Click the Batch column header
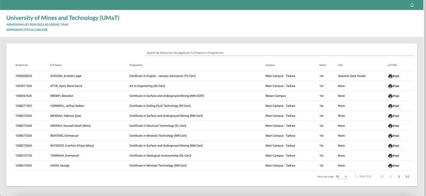Viewport: 426px width, 196px height. coord(323,65)
